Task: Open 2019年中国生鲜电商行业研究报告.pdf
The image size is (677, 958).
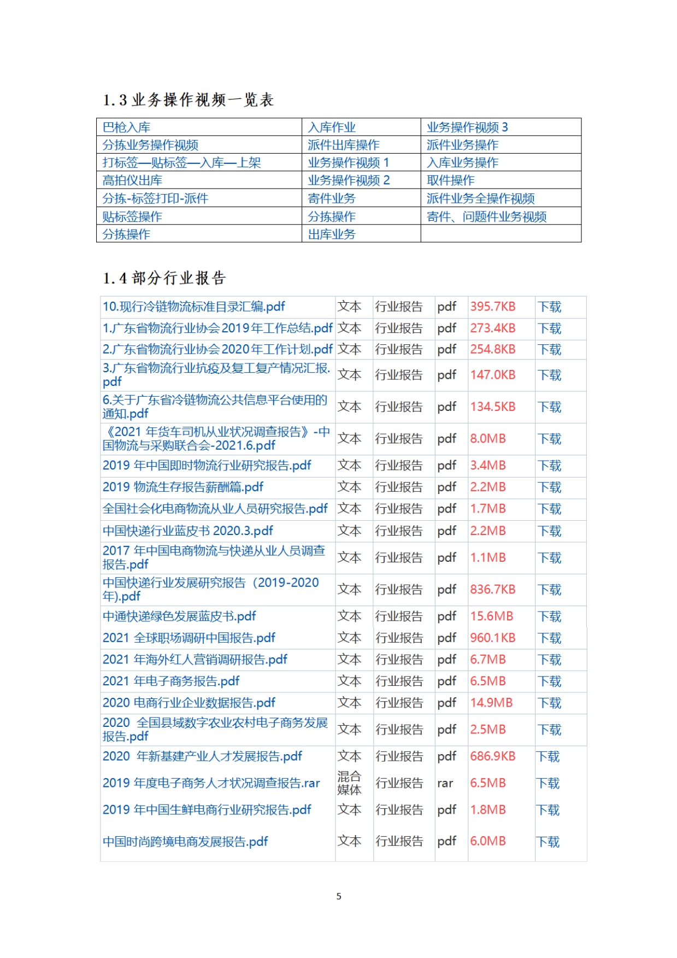Action: (207, 809)
